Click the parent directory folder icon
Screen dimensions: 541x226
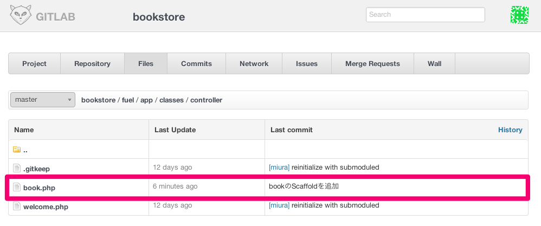[17, 150]
